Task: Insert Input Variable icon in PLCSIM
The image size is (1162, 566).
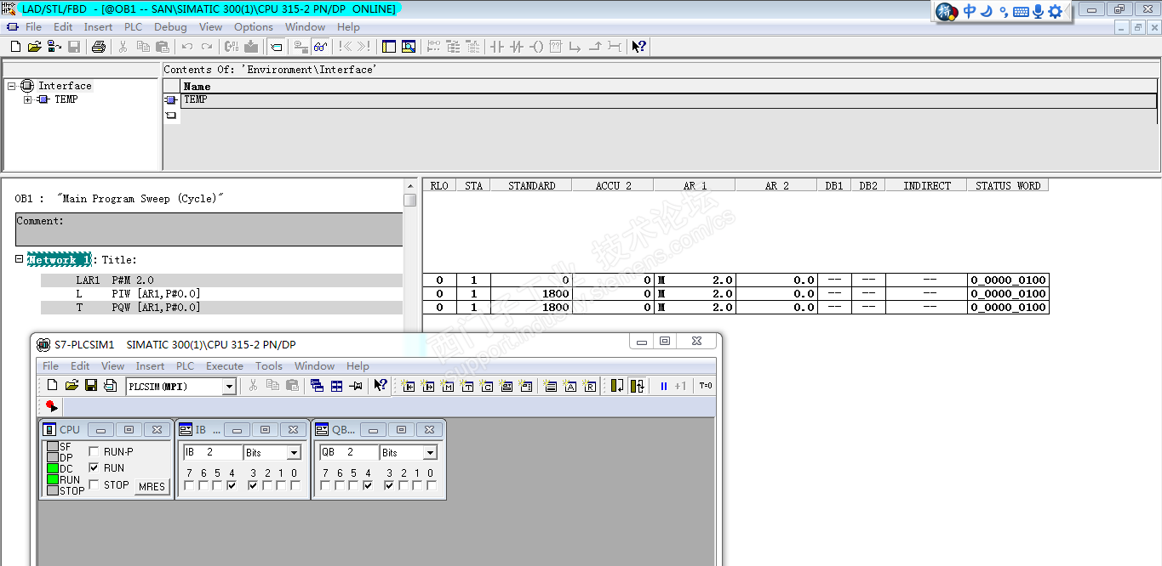Action: [409, 386]
